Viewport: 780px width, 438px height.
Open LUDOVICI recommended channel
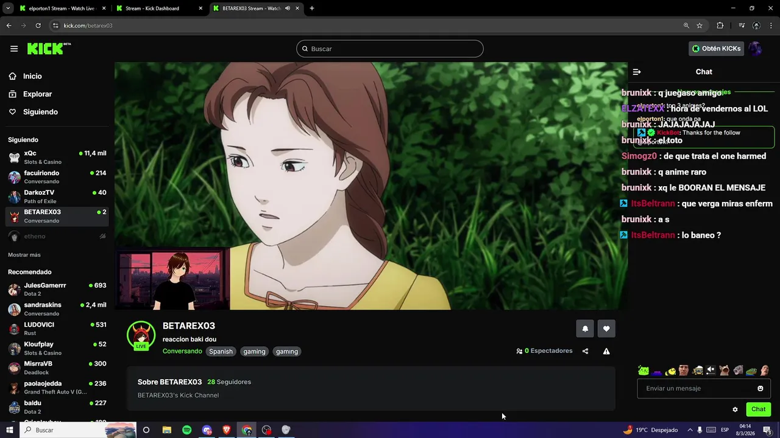click(x=57, y=328)
